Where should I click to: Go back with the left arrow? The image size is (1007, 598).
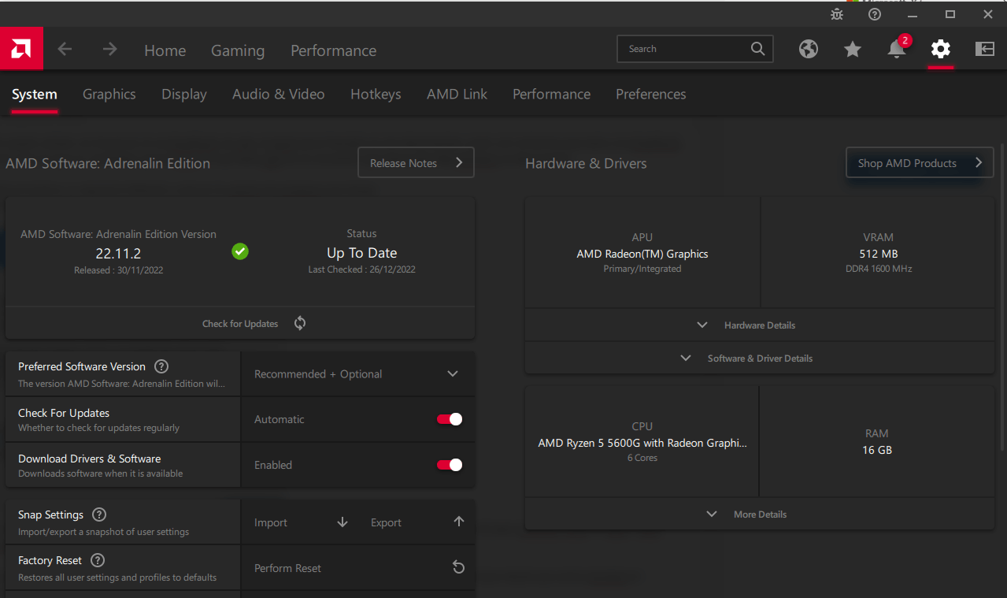(65, 49)
